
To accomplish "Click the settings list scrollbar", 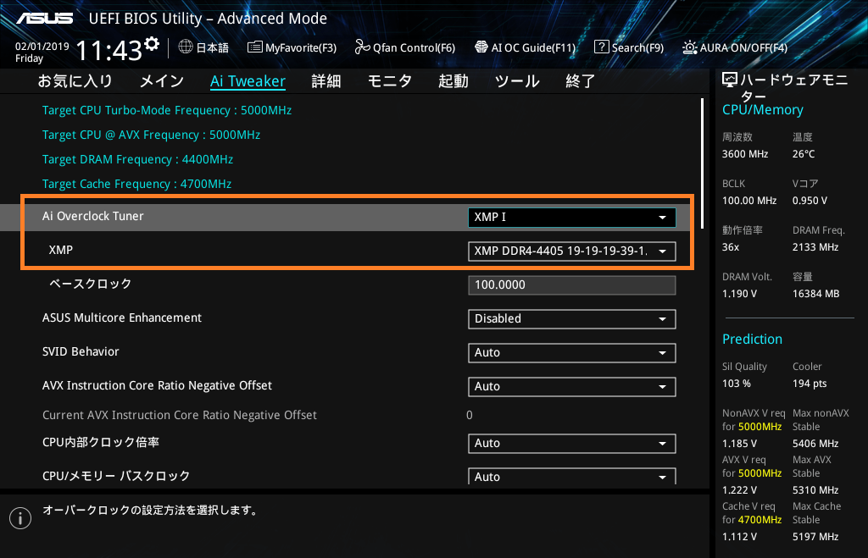I will [703, 163].
